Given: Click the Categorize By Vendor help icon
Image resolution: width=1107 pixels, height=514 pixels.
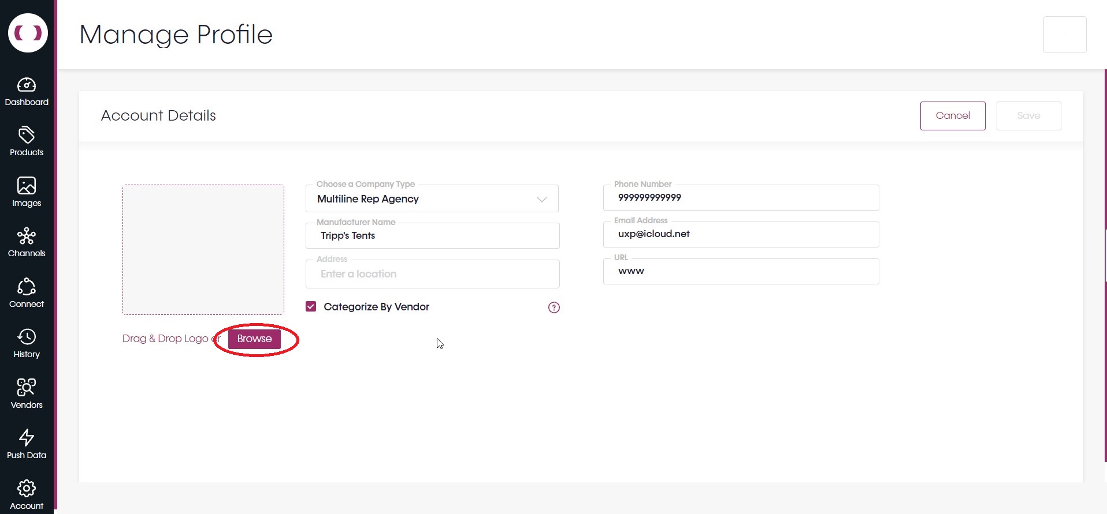Looking at the screenshot, I should click(x=553, y=307).
